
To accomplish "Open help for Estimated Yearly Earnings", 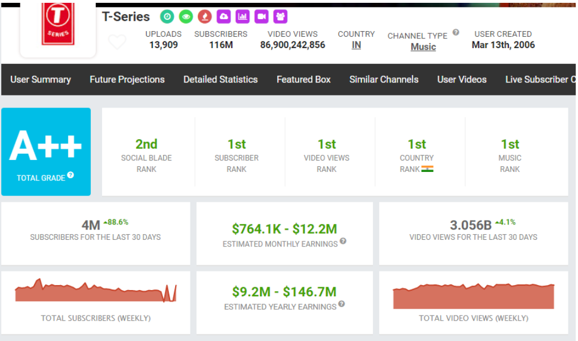I will (342, 304).
